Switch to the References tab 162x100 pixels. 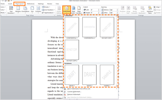click(31, 4)
